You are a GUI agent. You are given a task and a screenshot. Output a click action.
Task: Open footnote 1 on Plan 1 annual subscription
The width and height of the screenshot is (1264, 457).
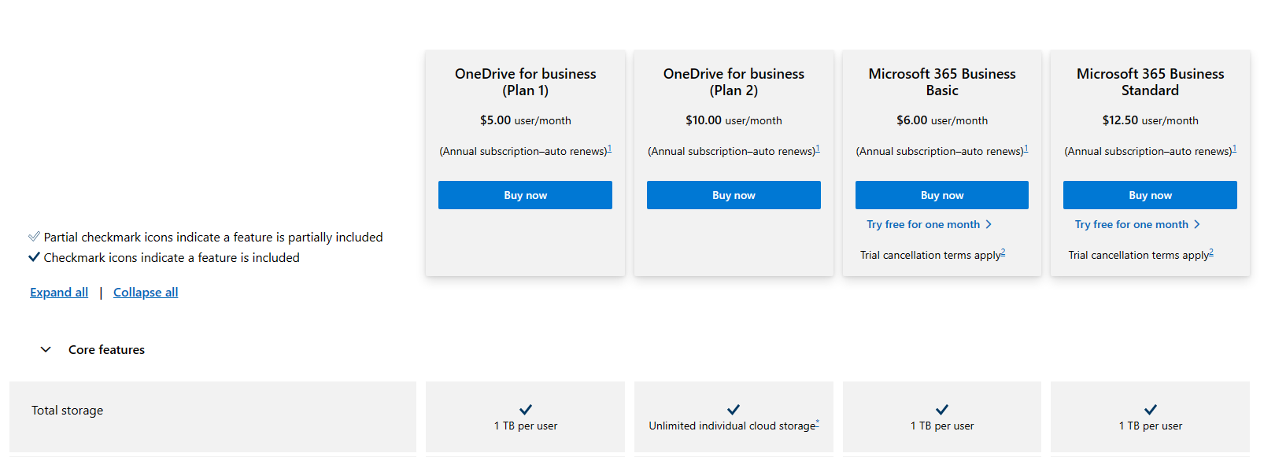pos(609,149)
